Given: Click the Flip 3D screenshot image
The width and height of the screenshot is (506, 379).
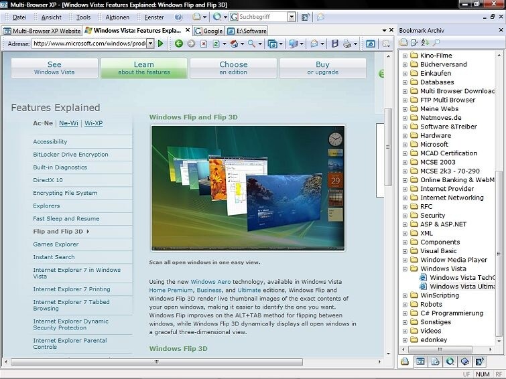Looking at the screenshot, I should tap(248, 188).
